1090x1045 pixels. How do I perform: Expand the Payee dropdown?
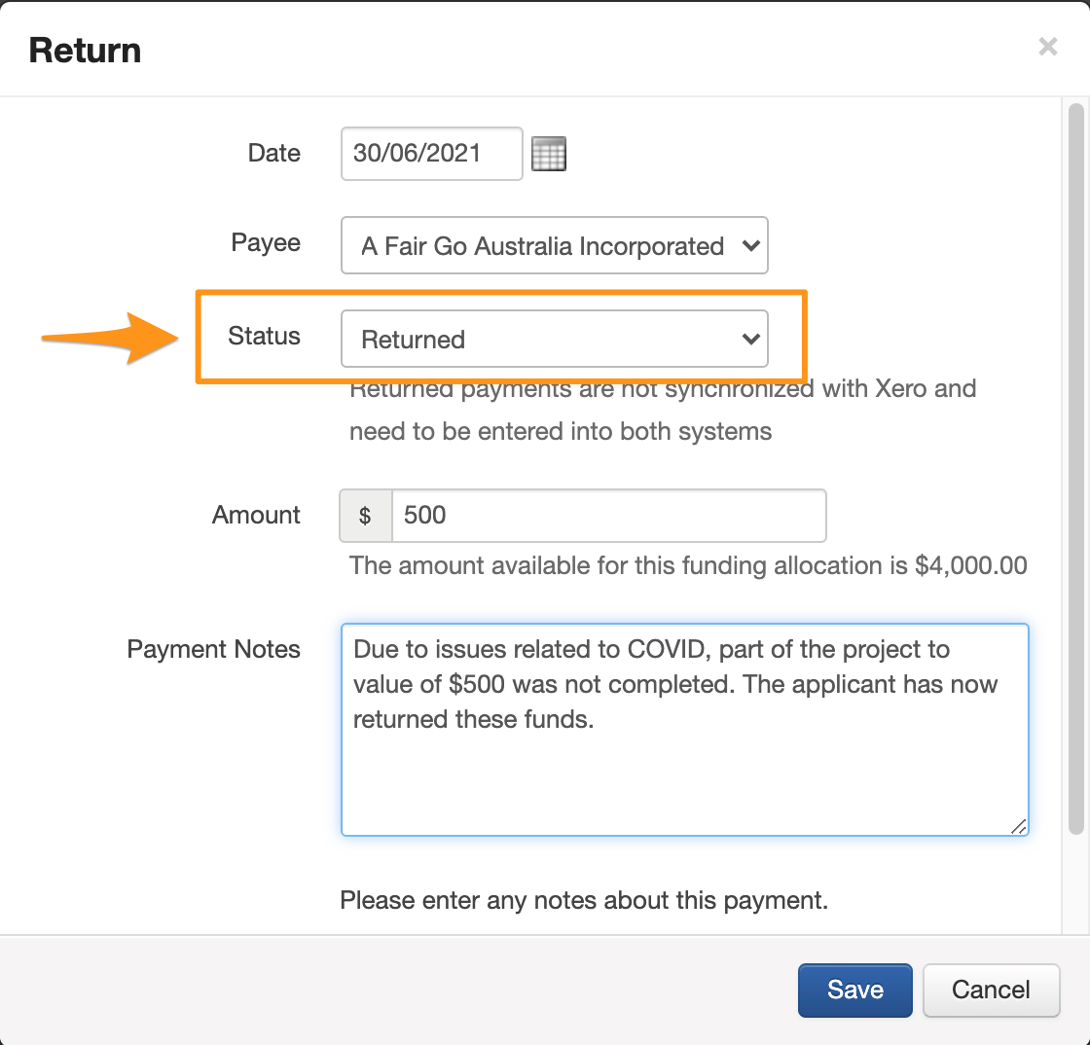pyautogui.click(x=554, y=246)
